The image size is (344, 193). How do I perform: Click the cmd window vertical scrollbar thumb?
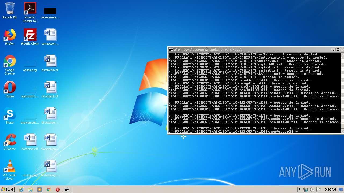342,126
